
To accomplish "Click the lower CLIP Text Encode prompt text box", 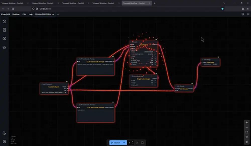I will [96, 115].
